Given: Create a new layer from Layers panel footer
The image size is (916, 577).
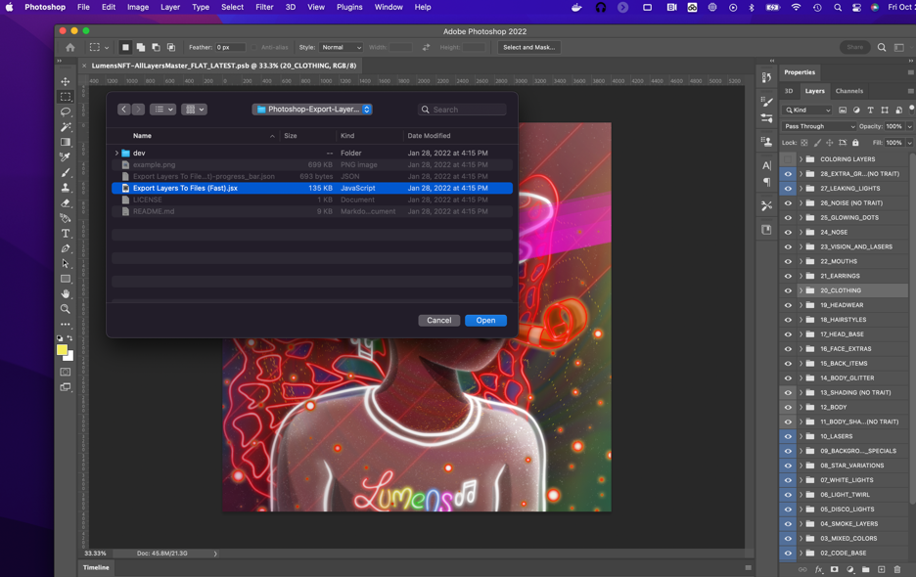Looking at the screenshot, I should pos(881,569).
